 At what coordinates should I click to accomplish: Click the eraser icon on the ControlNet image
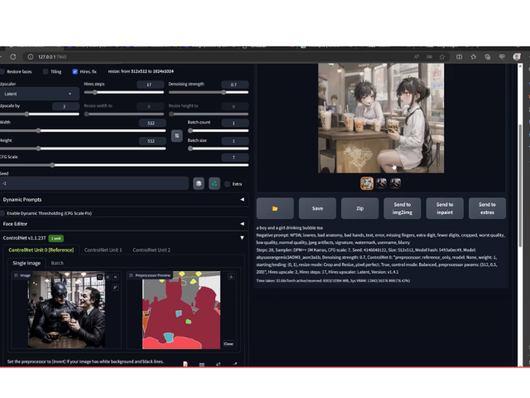click(108, 277)
